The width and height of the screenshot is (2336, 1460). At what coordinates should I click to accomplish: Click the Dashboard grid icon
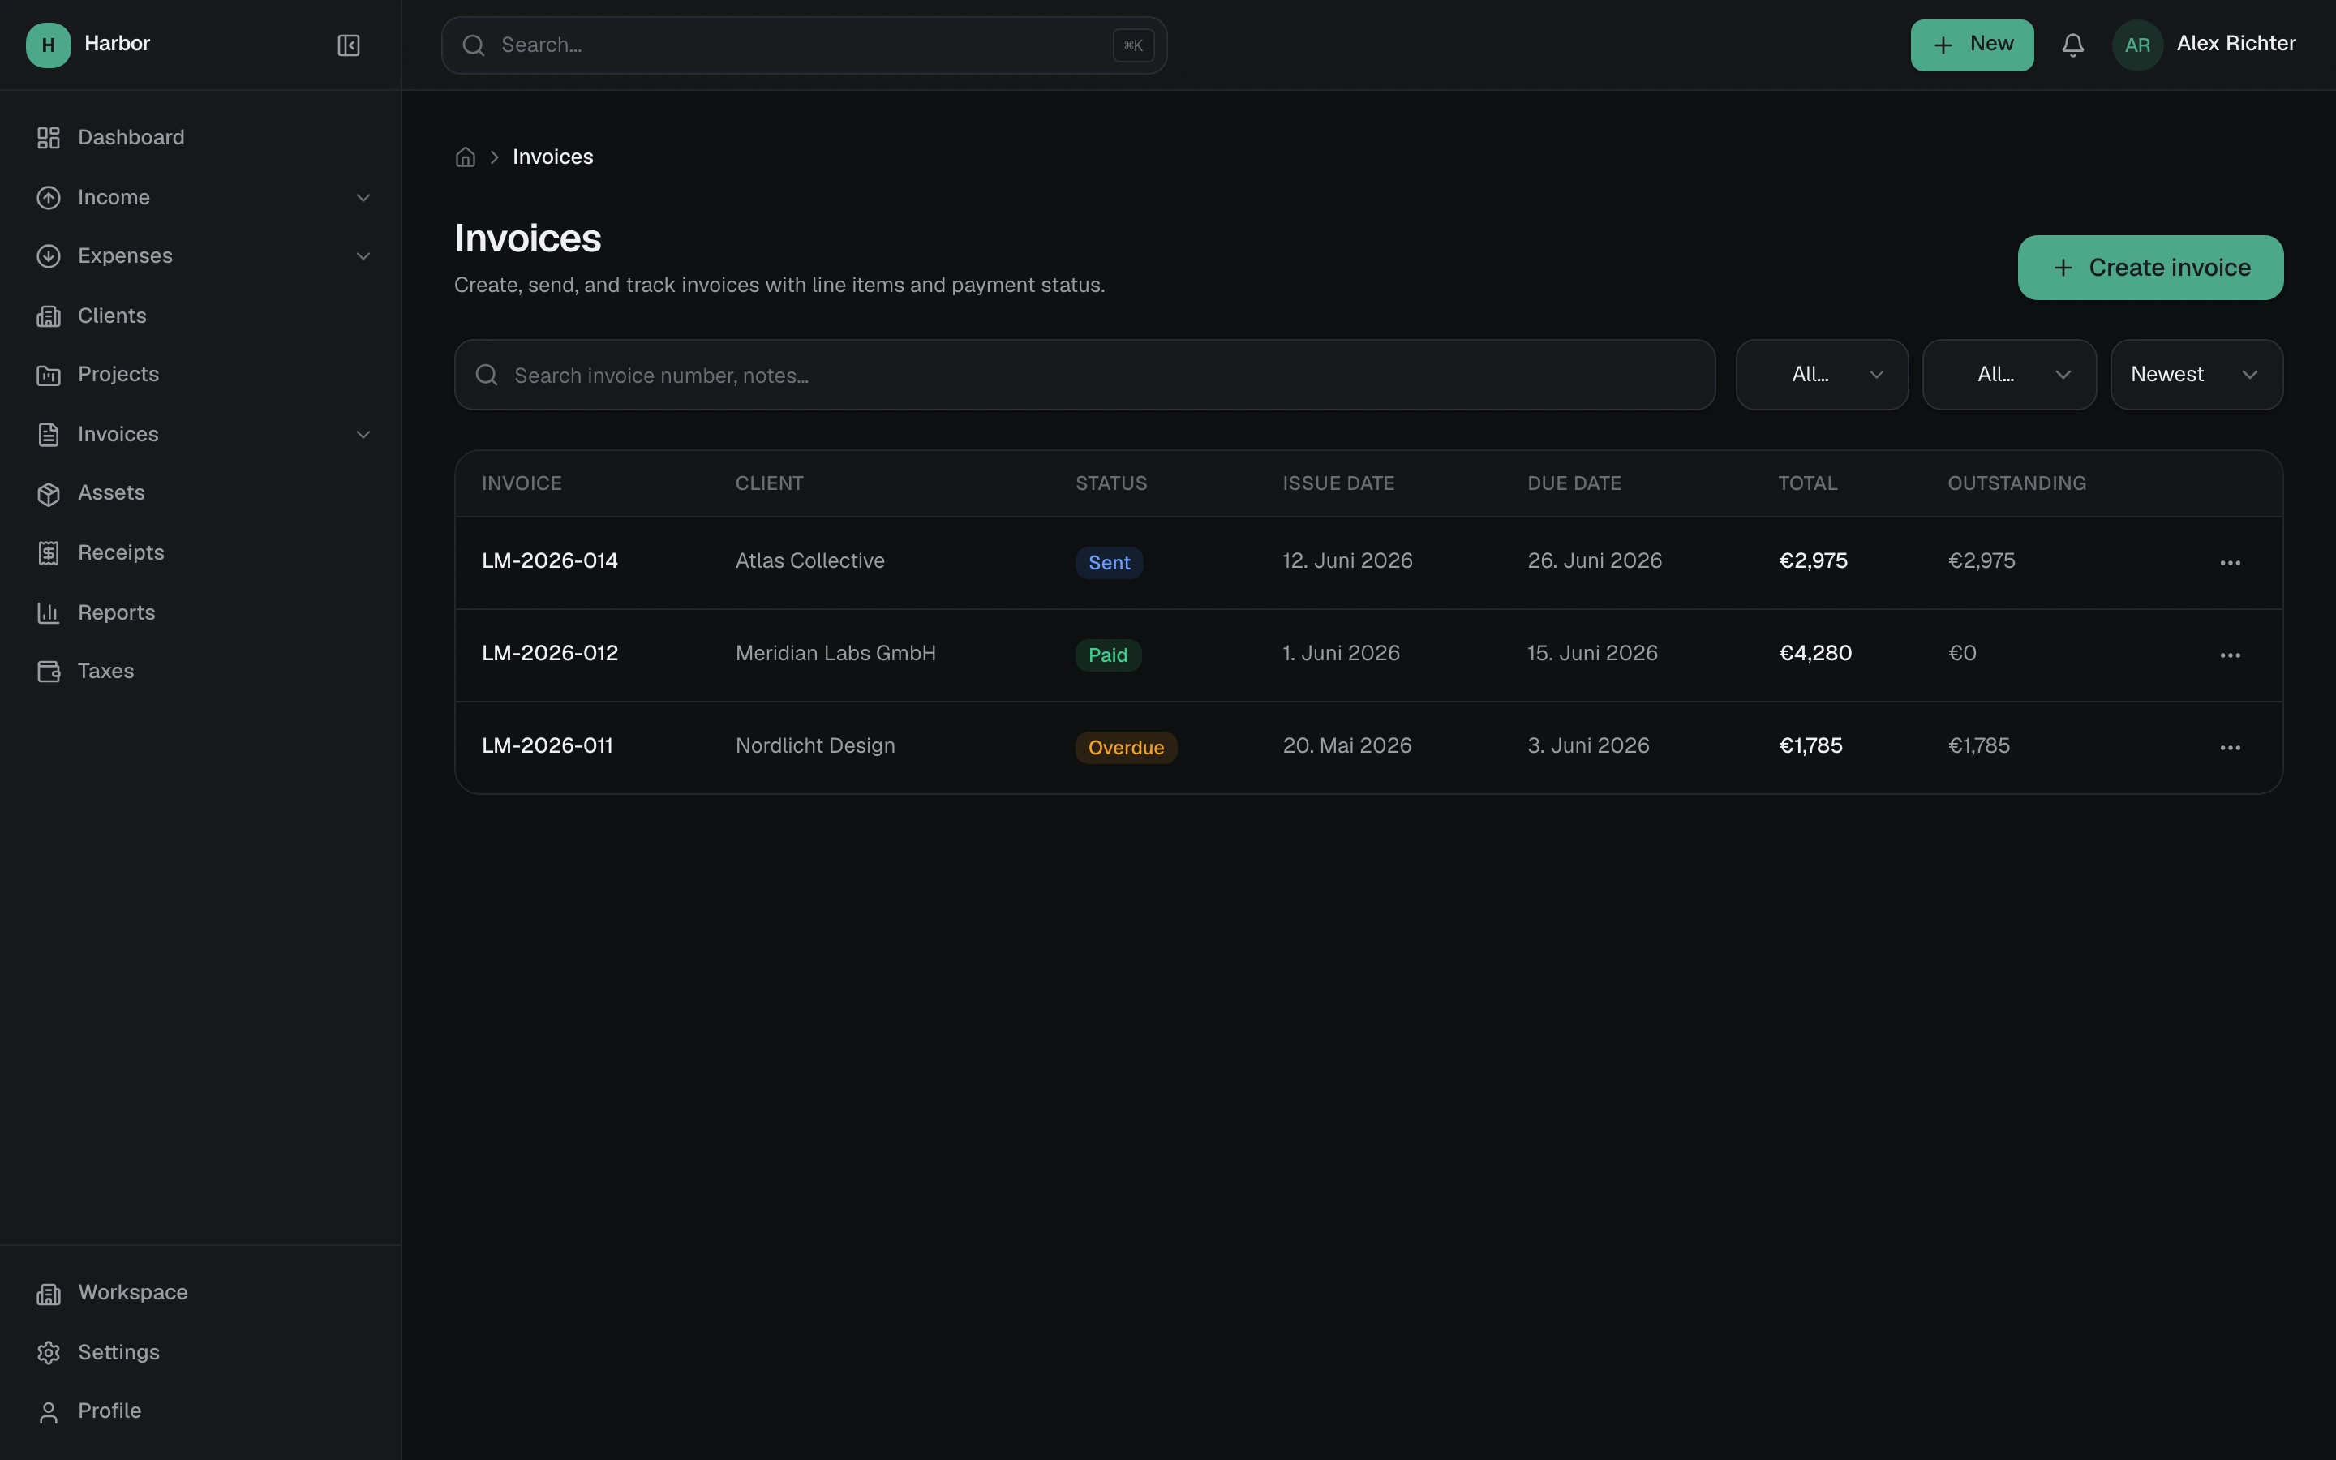49,138
